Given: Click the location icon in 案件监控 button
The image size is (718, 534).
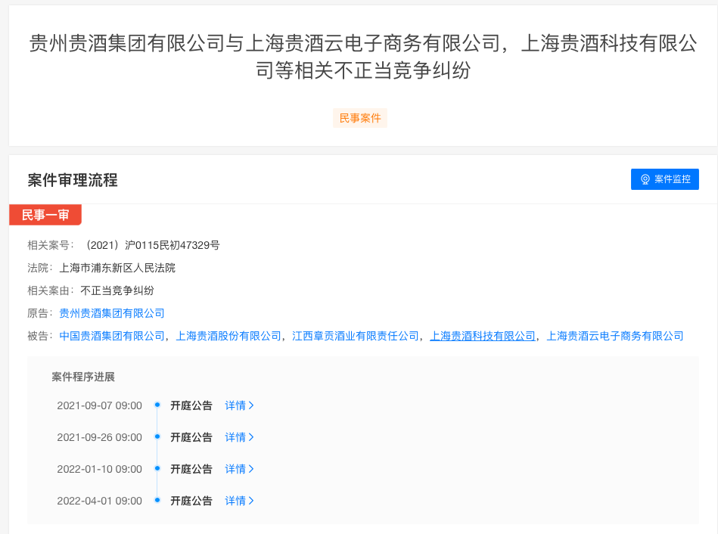Looking at the screenshot, I should click(x=645, y=179).
